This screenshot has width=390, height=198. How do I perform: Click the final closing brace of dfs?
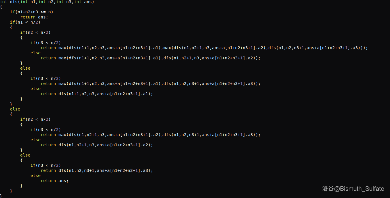[x=1, y=196]
